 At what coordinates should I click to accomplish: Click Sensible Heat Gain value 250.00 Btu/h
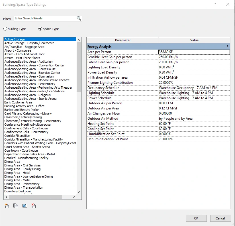coord(194,57)
